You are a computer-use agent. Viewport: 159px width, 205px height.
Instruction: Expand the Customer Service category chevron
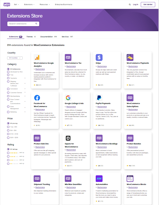25,92
